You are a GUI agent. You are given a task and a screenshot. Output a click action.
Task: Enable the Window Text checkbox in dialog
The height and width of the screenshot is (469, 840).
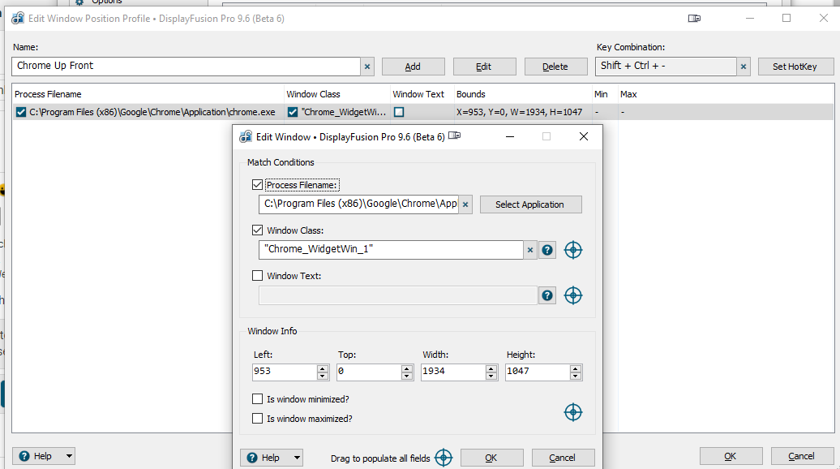coord(258,276)
